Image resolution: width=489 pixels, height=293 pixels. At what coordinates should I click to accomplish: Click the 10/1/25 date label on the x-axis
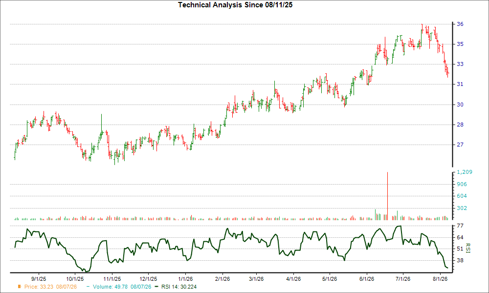click(x=75, y=279)
